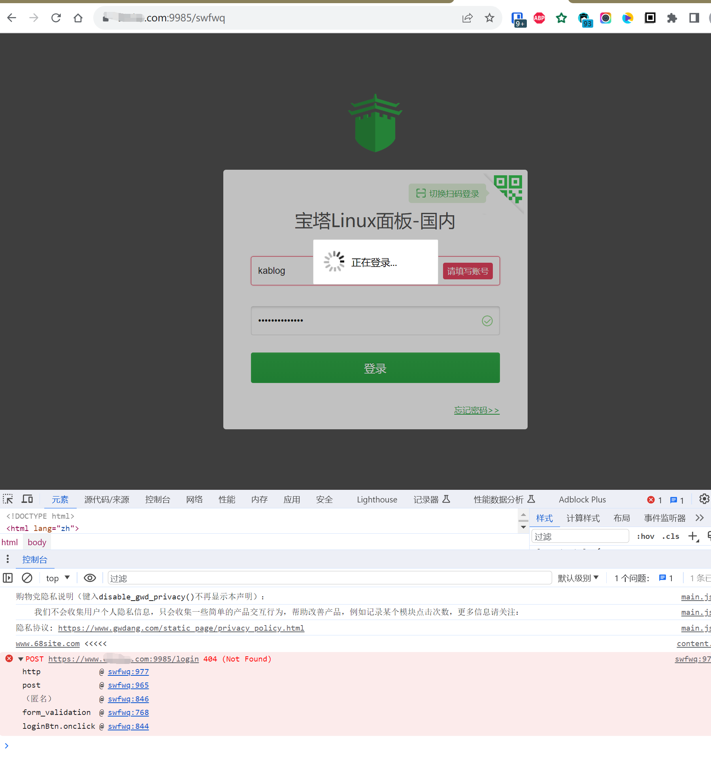This screenshot has height=764, width=711.
Task: Open the 性能 tab
Action: point(227,500)
